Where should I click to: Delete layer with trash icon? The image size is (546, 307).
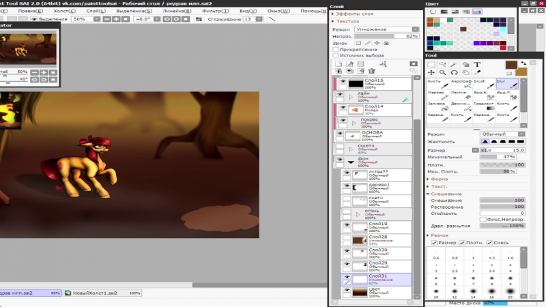point(372,71)
